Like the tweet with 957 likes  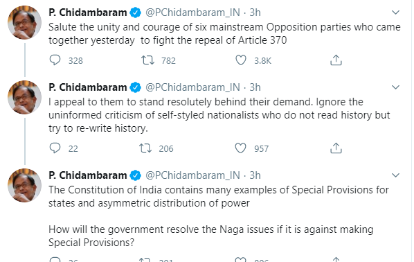tap(240, 148)
